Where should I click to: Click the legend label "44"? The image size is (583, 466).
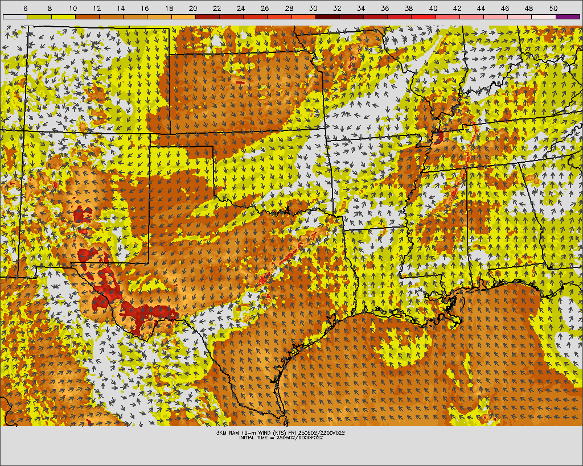pos(481,8)
